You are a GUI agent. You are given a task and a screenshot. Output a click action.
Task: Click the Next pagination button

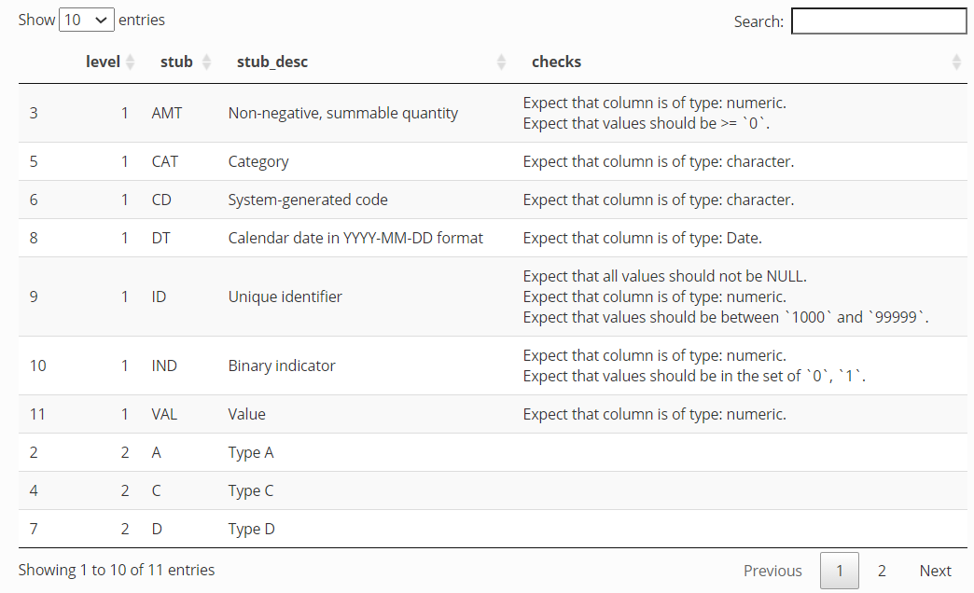pyautogui.click(x=935, y=571)
